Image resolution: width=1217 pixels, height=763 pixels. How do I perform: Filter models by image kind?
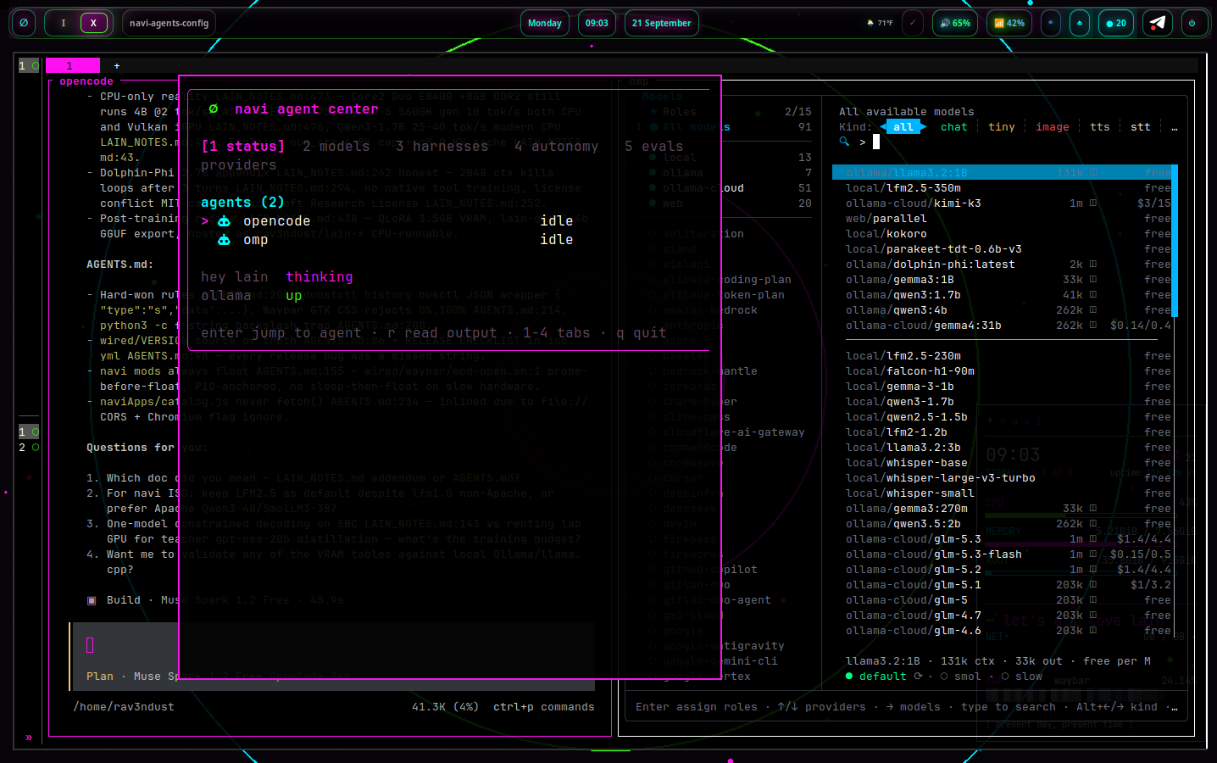click(x=1053, y=127)
